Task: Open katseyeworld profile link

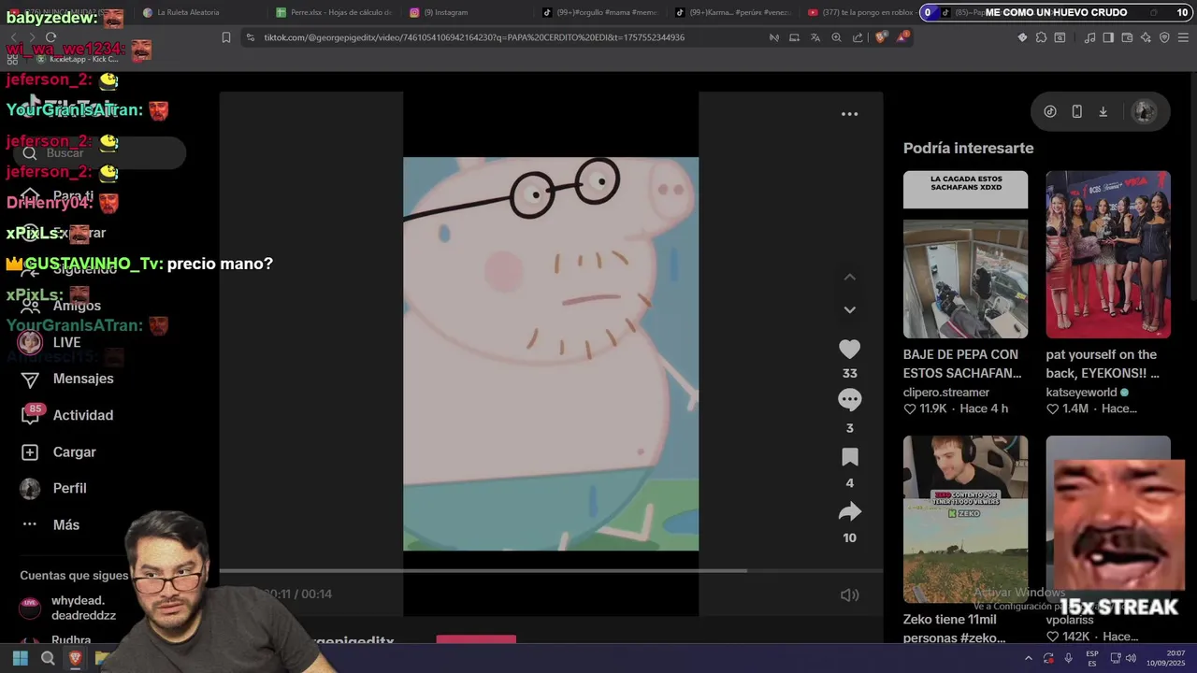Action: tap(1082, 393)
